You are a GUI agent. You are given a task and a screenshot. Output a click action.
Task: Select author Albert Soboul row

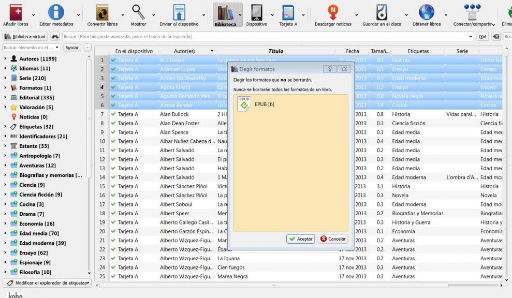pyautogui.click(x=176, y=204)
